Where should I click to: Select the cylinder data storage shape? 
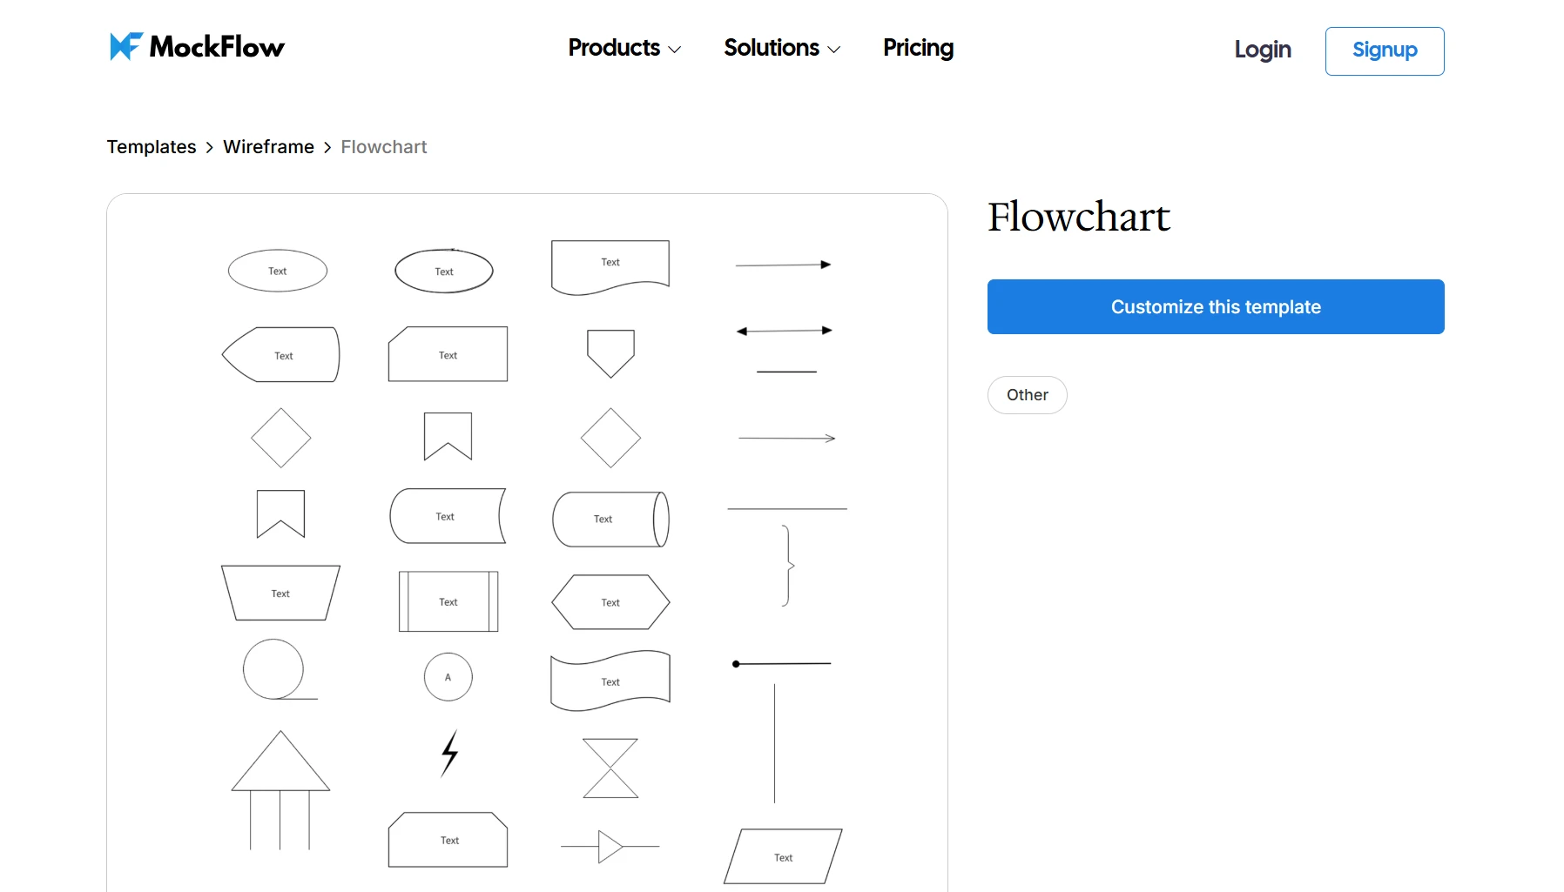pyautogui.click(x=610, y=520)
